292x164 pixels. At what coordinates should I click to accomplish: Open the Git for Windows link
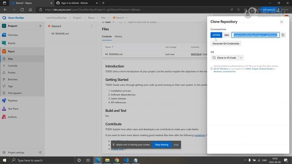[221, 69]
